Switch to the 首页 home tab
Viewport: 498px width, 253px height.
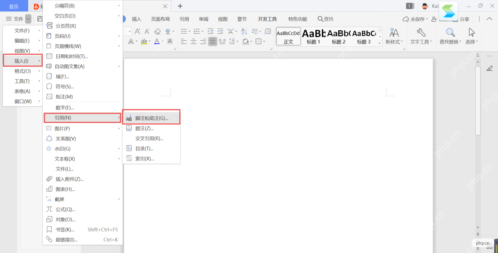(x=14, y=6)
